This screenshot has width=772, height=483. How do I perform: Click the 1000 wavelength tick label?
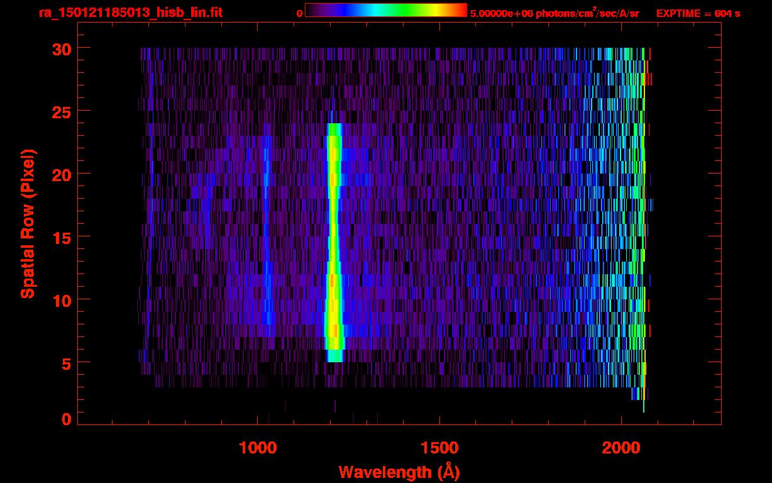[x=258, y=448]
